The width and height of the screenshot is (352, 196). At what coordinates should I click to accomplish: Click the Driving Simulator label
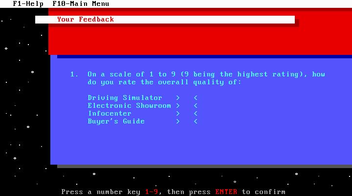pos(125,98)
